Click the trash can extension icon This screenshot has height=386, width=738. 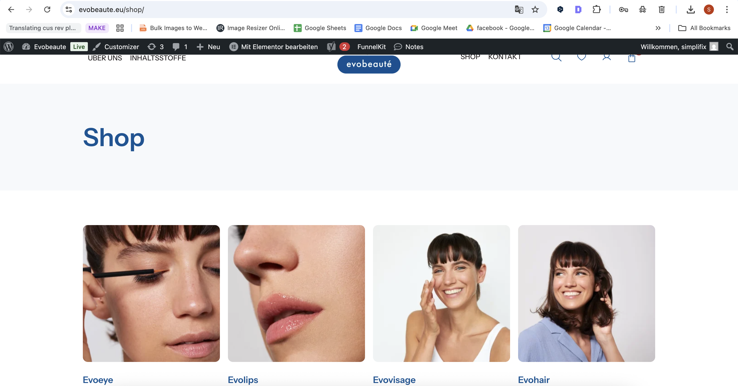661,10
